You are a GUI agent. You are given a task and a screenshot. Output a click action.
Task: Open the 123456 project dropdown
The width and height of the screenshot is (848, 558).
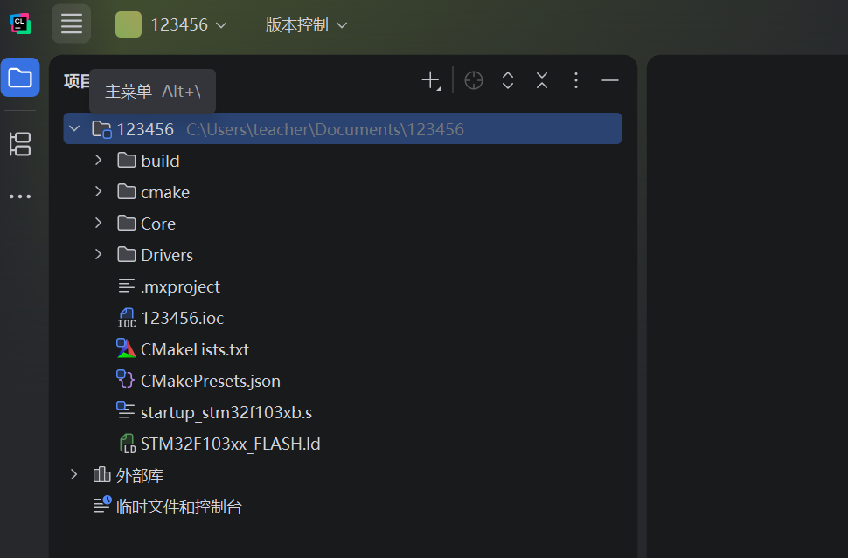pyautogui.click(x=189, y=24)
